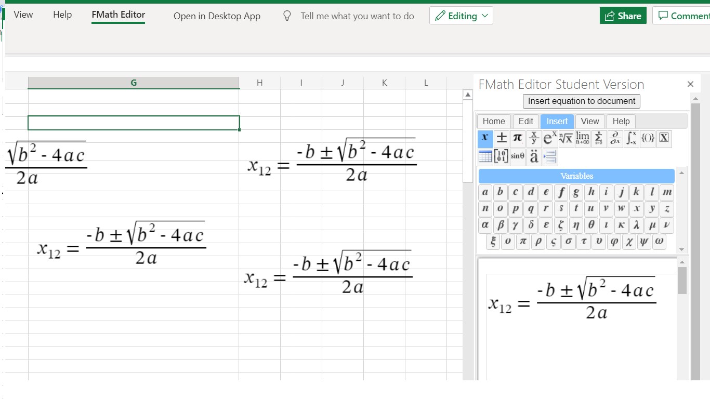710x399 pixels.
Task: Open the summation symbol templates
Action: [x=599, y=138]
